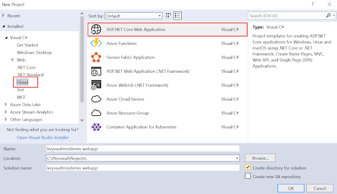337x194 pixels.
Task: Open the search options dropdown arrow
Action: [333, 15]
